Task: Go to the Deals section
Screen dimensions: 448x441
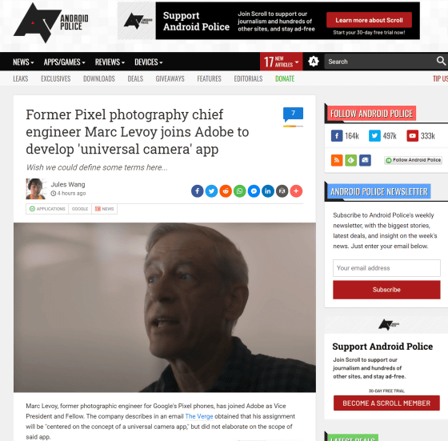Action: tap(135, 78)
